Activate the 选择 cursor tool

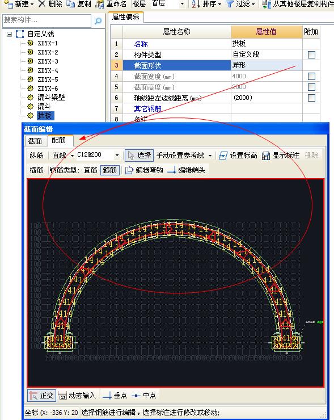[x=139, y=156]
